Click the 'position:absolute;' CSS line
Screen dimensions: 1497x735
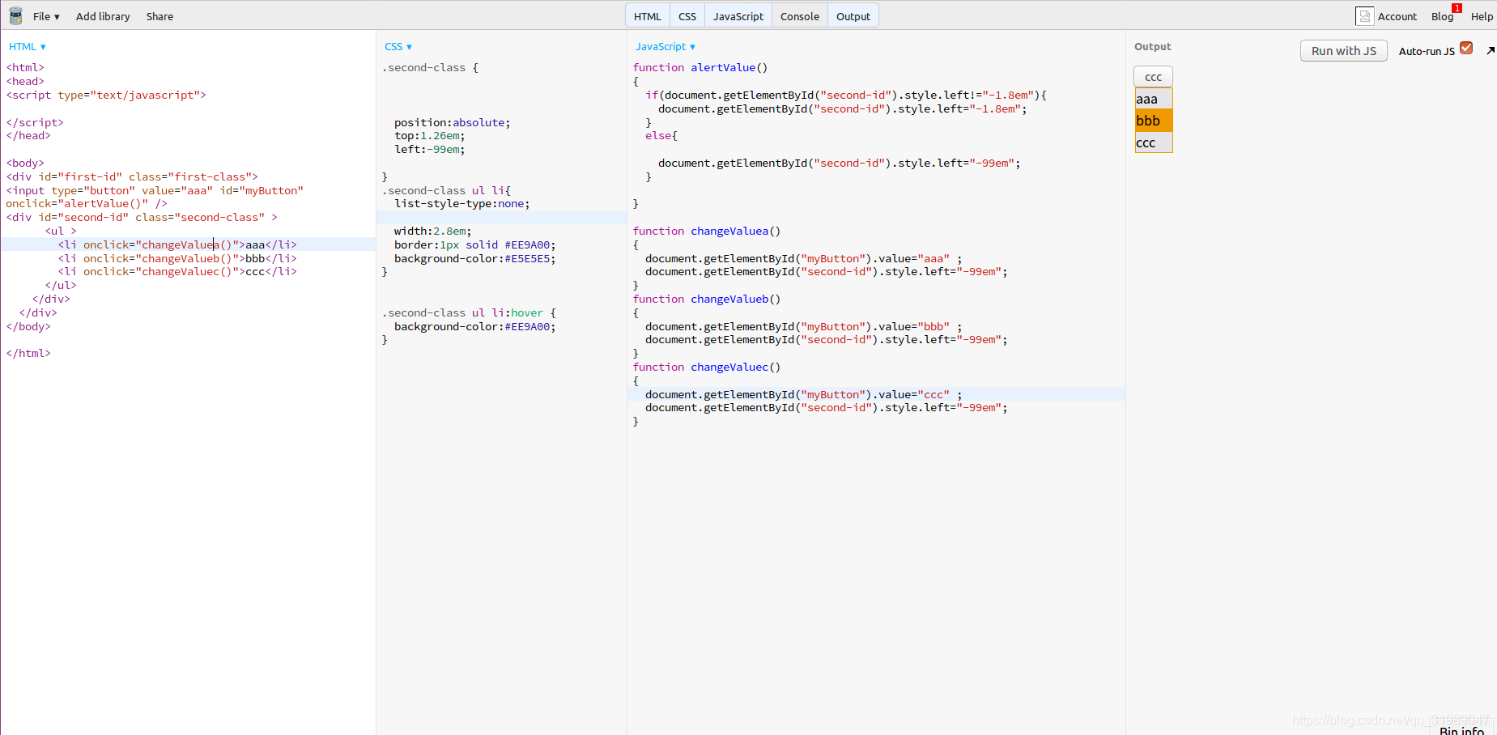453,123
